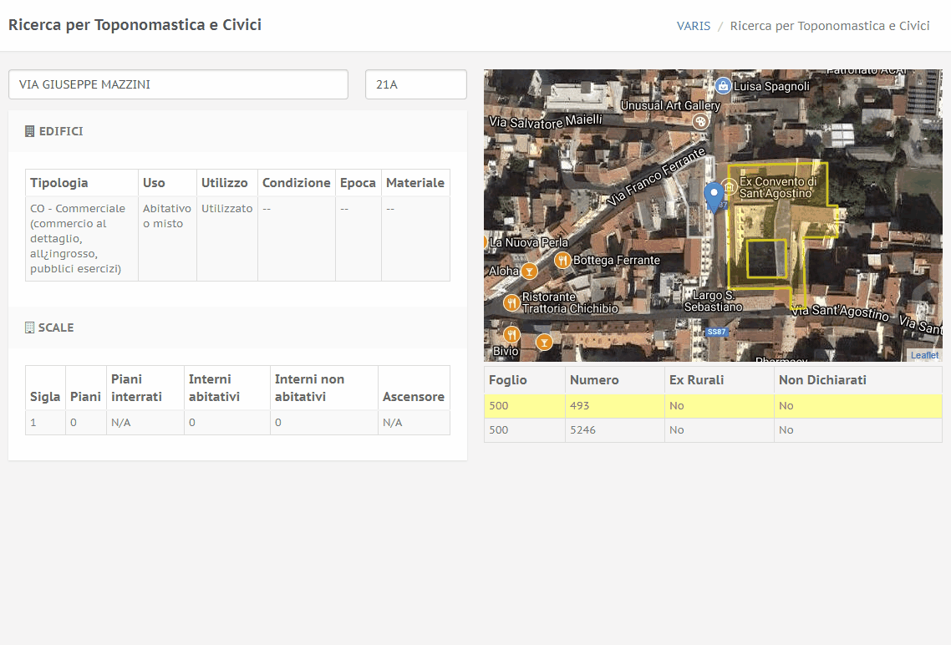Click the cocktail bar icon right of Bivio
This screenshot has height=645, width=951.
544,343
